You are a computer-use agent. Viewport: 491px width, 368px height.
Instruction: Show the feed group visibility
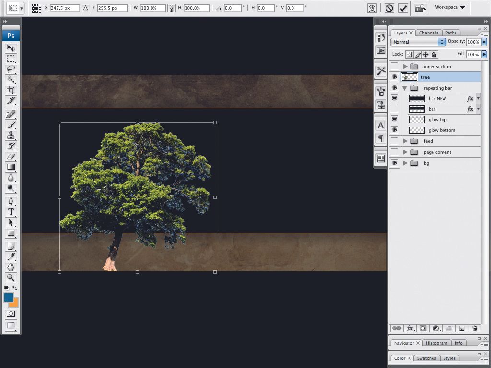[394, 141]
